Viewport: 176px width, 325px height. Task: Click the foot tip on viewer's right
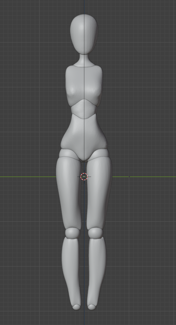point(91,307)
